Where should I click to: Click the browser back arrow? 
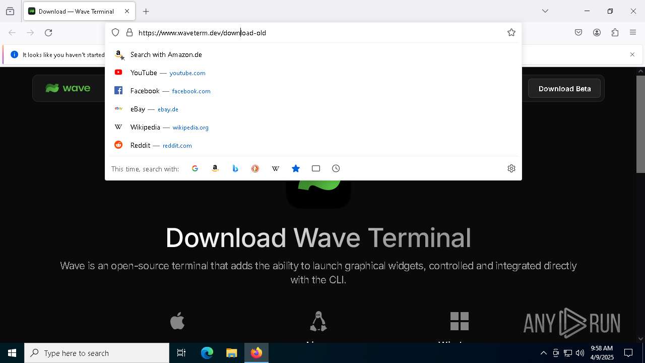(12, 33)
